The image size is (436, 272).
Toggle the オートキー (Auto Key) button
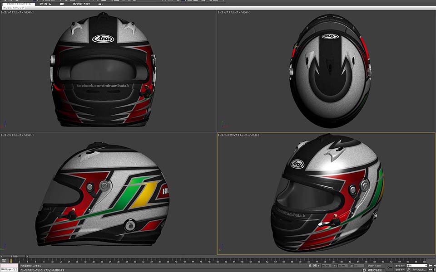(x=400, y=266)
